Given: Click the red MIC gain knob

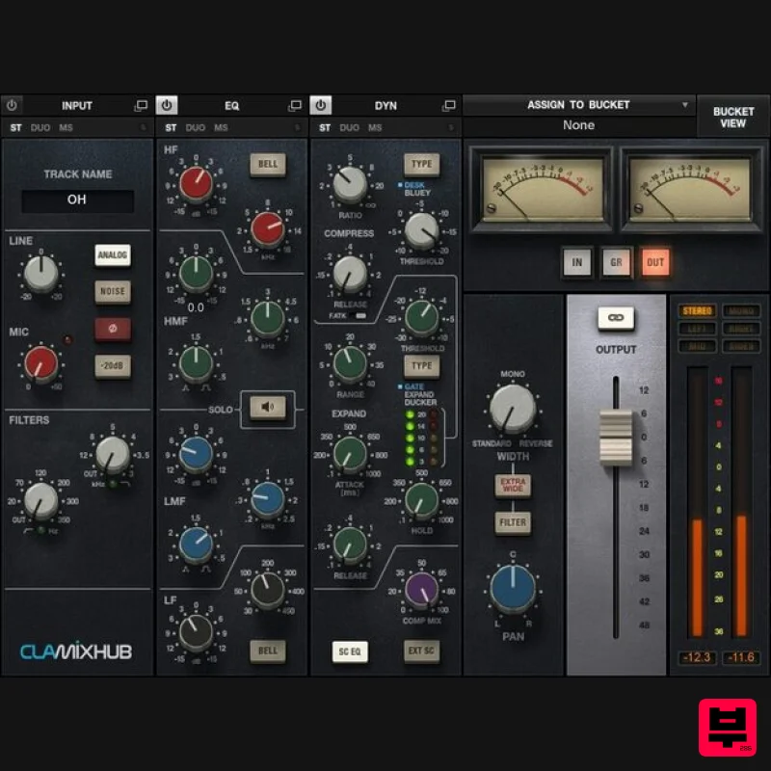Looking at the screenshot, I should (x=41, y=363).
